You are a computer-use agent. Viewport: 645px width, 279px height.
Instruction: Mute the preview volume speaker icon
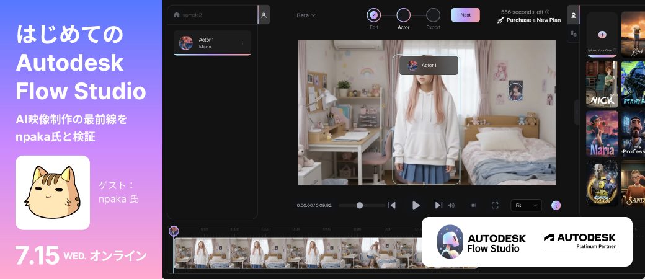[x=451, y=205]
